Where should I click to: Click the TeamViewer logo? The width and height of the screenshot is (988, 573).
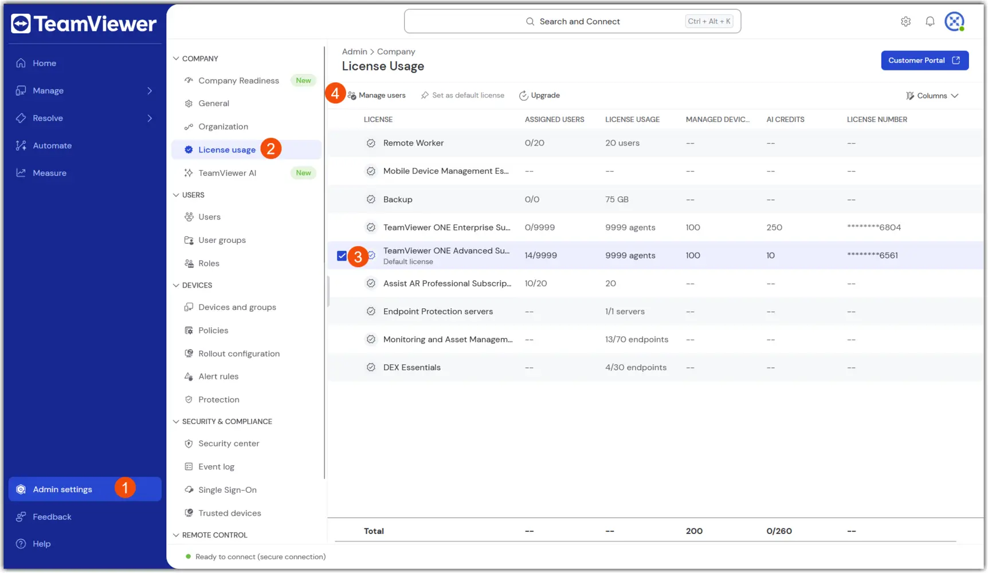tap(84, 23)
